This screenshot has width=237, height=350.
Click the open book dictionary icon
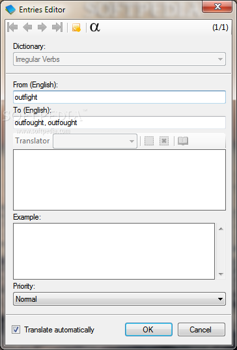[x=183, y=141]
